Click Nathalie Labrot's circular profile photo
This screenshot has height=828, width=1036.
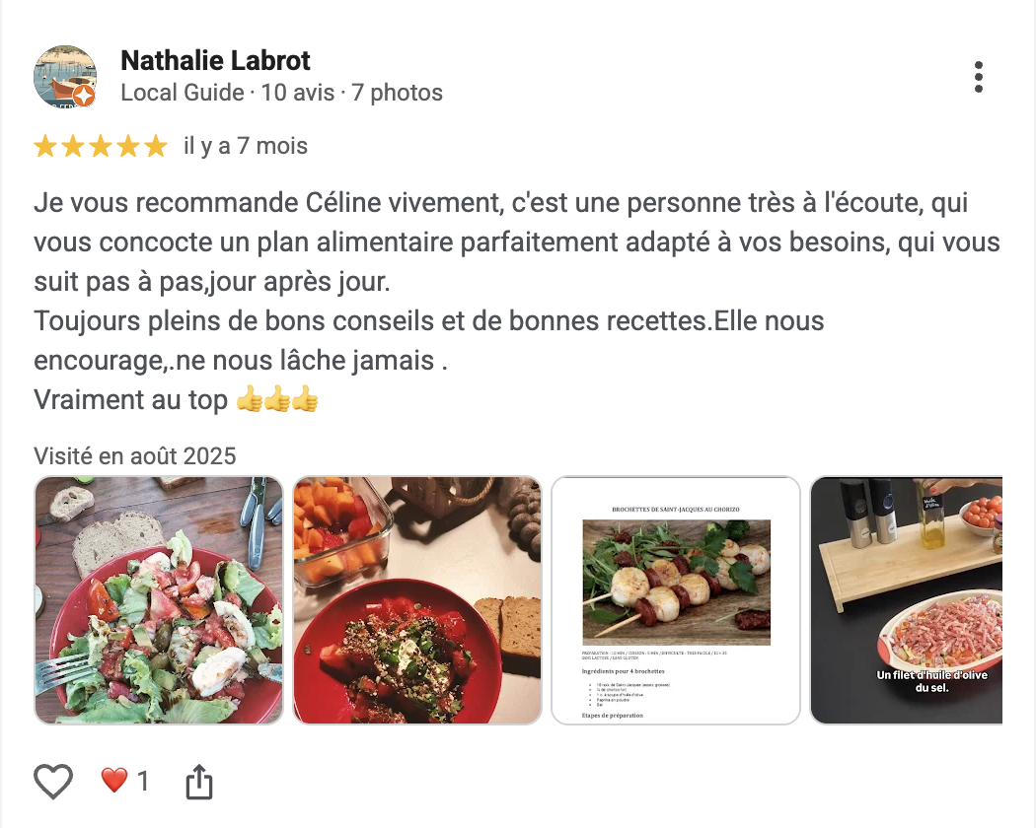pos(66,77)
